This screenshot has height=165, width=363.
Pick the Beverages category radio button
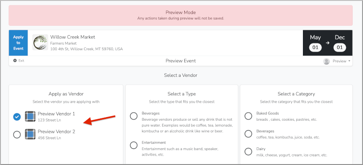coord(248,134)
